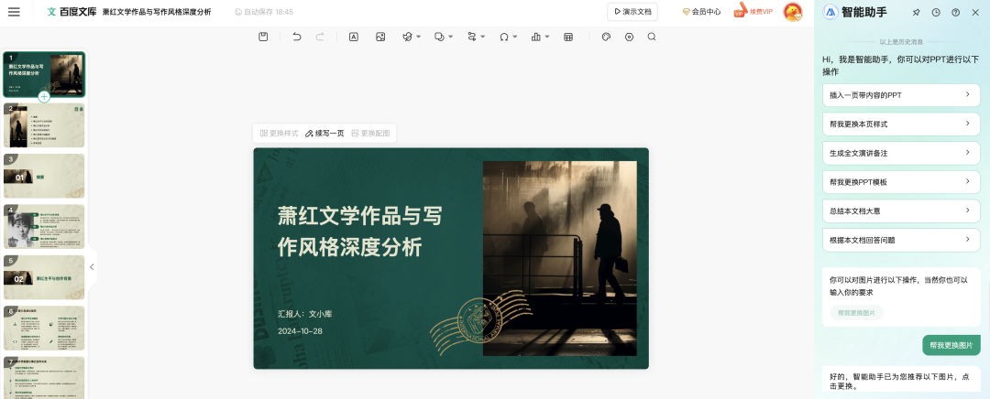
Task: Click the save icon in toolbar
Action: click(x=263, y=38)
